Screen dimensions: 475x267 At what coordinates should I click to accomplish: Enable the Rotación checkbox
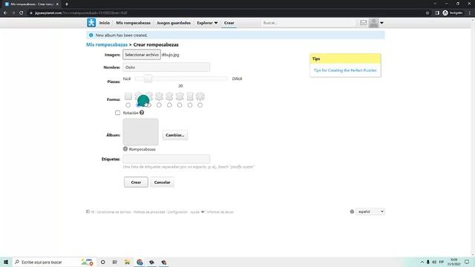pos(117,113)
